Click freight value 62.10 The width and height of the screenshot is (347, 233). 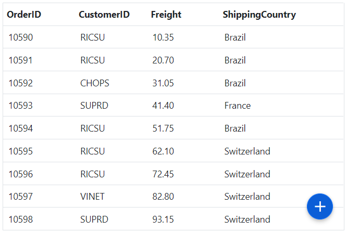[x=163, y=151]
